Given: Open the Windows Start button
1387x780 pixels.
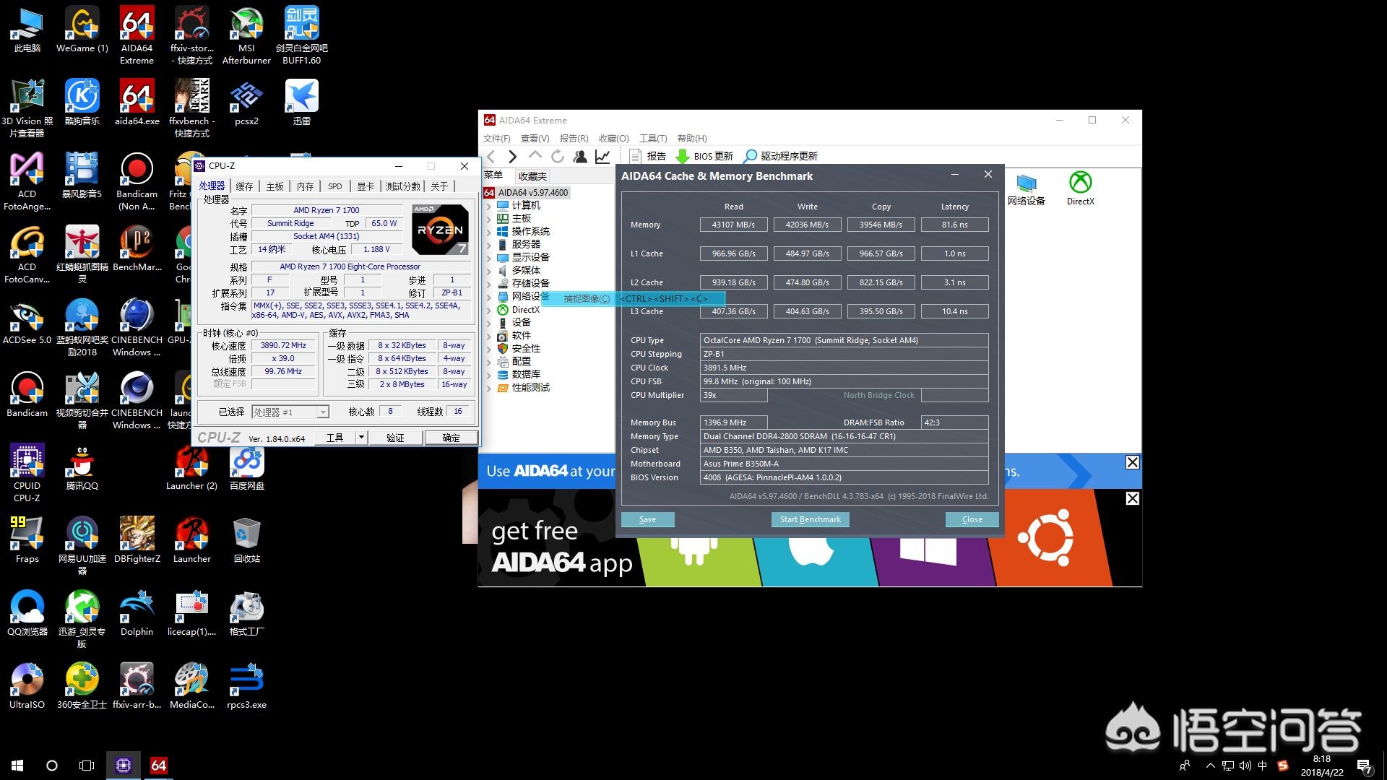Looking at the screenshot, I should tap(17, 766).
